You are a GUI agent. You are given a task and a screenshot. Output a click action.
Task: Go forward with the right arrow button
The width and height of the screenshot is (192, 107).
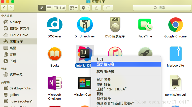click(x=11, y=8)
